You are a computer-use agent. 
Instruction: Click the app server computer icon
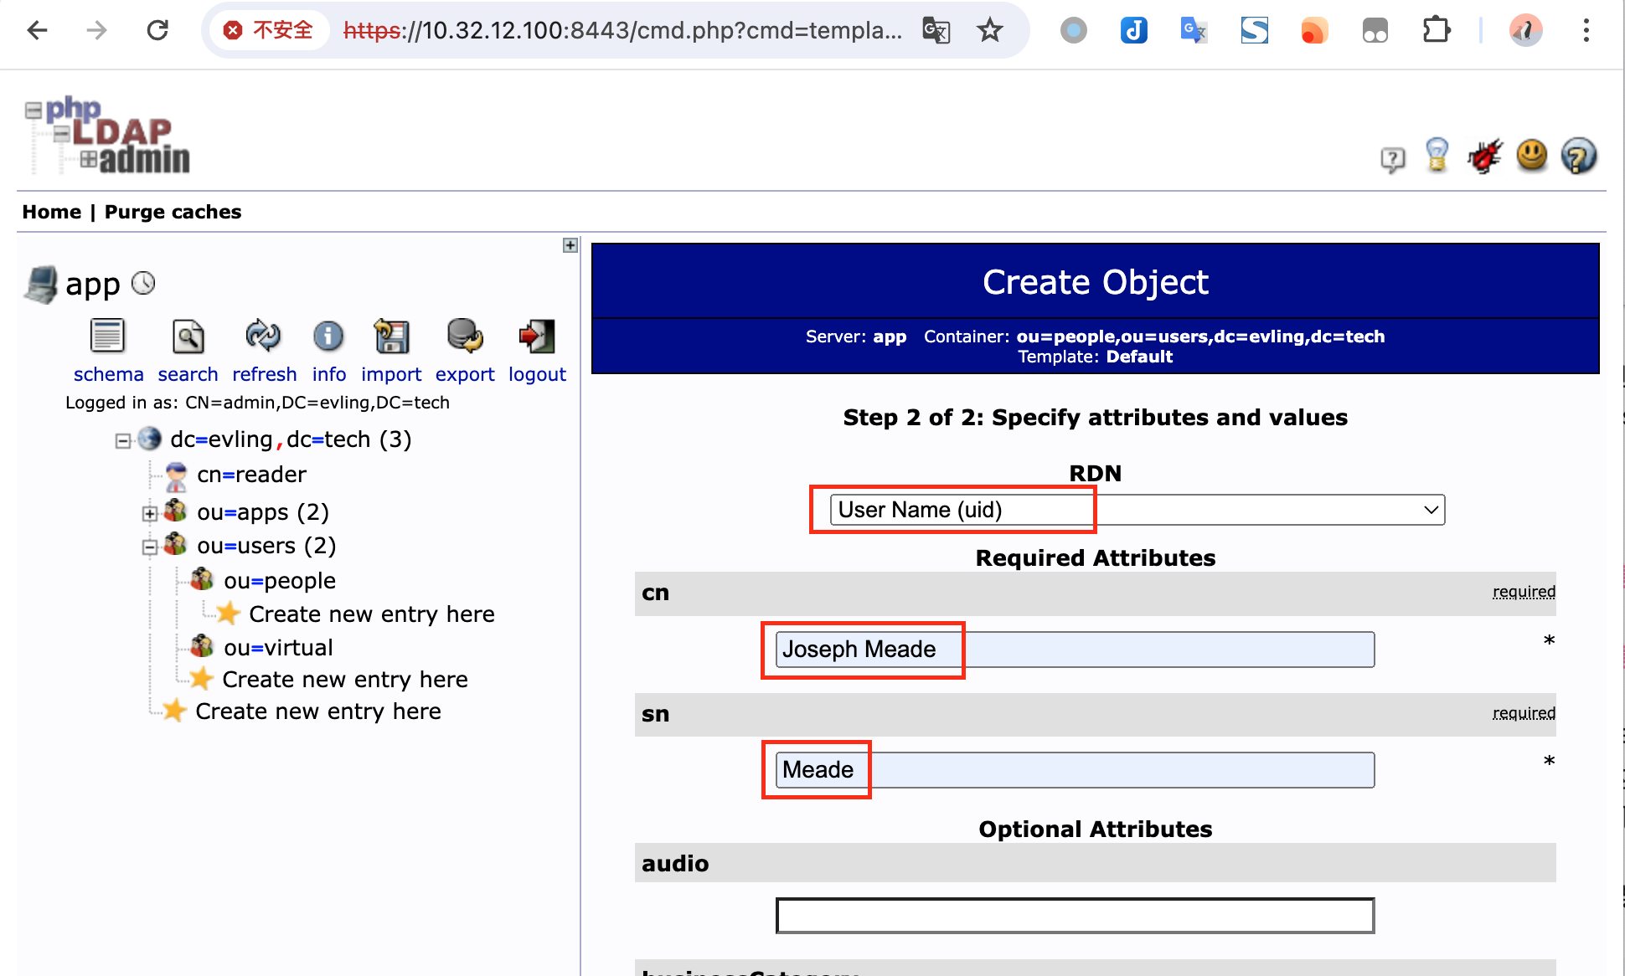[x=42, y=285]
